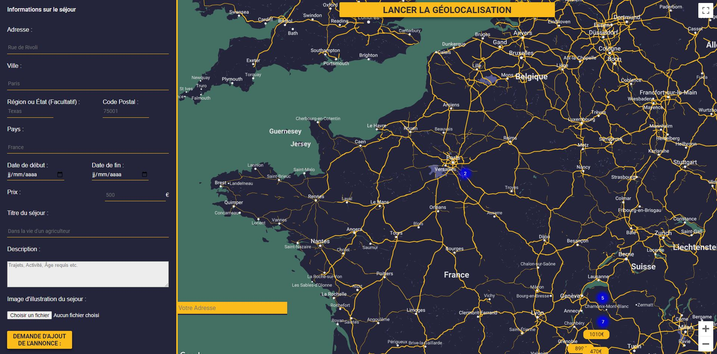Screen dimensions: 717x354
Task: Click Choisir un fichier to upload an image
Action: 30,315
